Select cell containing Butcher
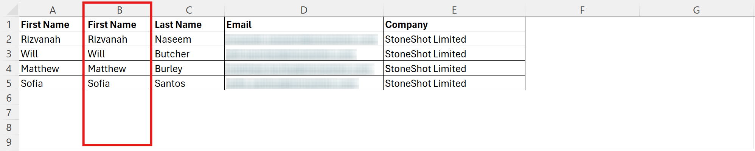Screen dimensions: 755x151 189,54
